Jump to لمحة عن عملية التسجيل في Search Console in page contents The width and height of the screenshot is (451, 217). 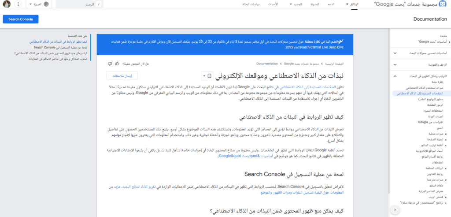pyautogui.click(x=60, y=47)
